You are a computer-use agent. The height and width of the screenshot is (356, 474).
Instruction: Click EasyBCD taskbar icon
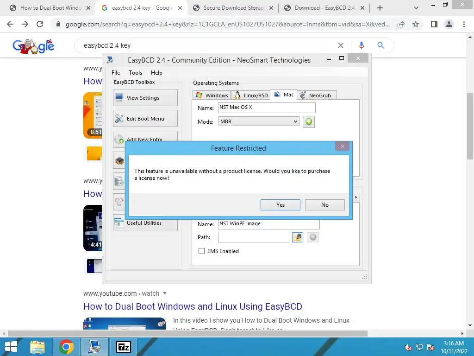(x=95, y=347)
